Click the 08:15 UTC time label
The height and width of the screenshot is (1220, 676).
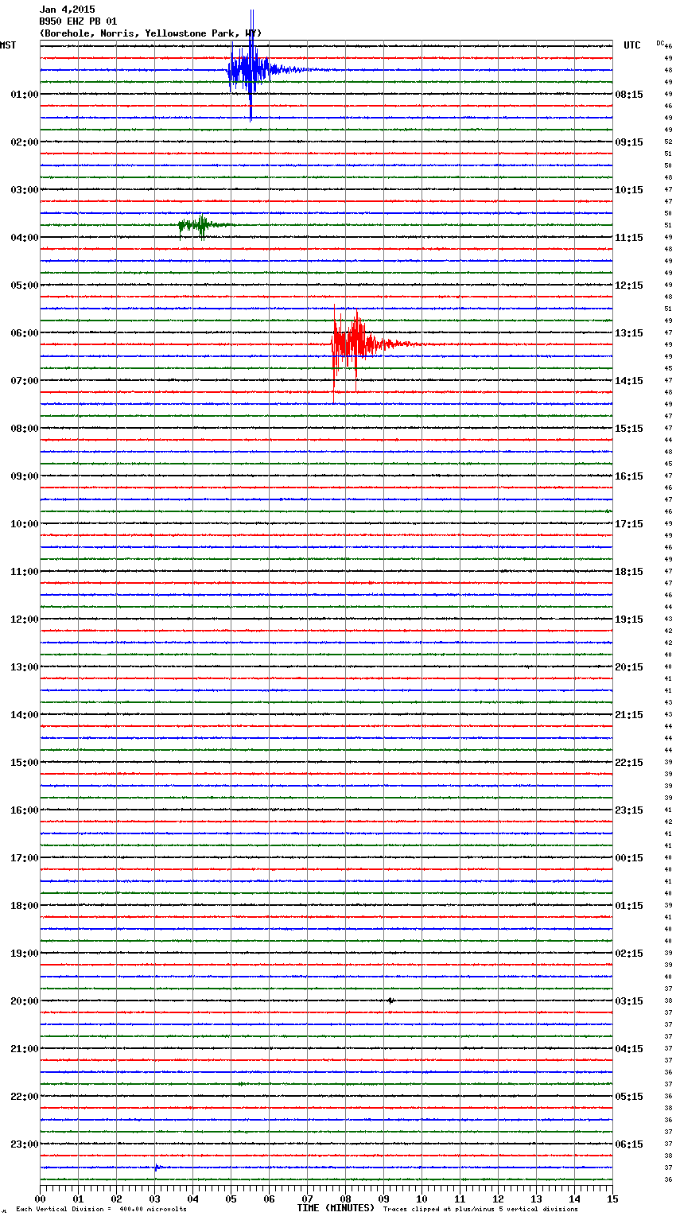629,95
